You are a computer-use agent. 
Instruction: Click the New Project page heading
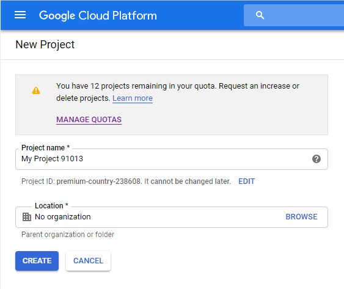45,45
